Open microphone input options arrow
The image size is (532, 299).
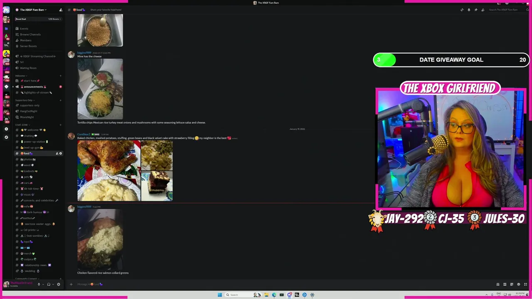pos(42,284)
